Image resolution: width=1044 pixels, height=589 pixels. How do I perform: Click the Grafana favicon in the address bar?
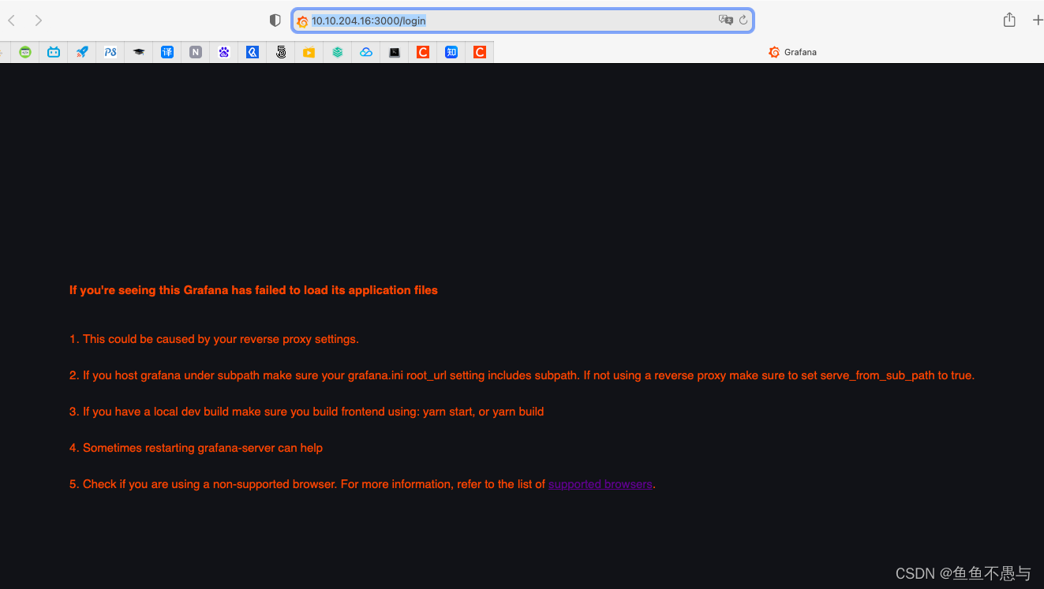(x=302, y=21)
